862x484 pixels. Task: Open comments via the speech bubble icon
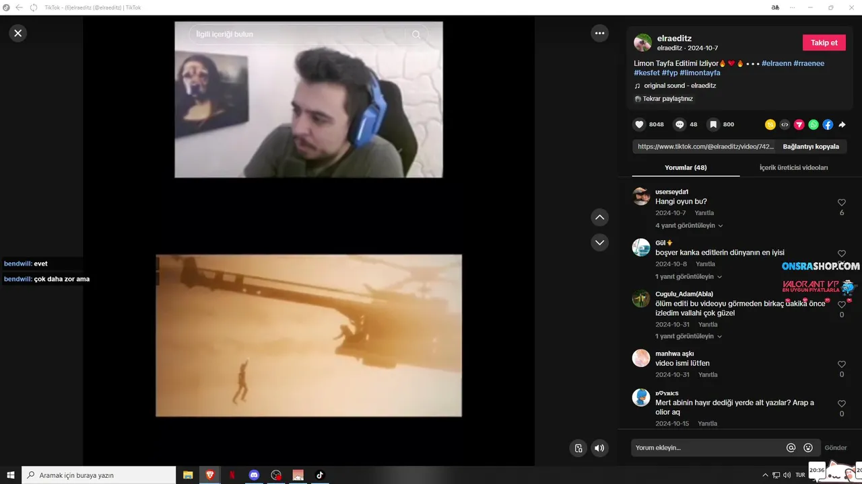(679, 124)
